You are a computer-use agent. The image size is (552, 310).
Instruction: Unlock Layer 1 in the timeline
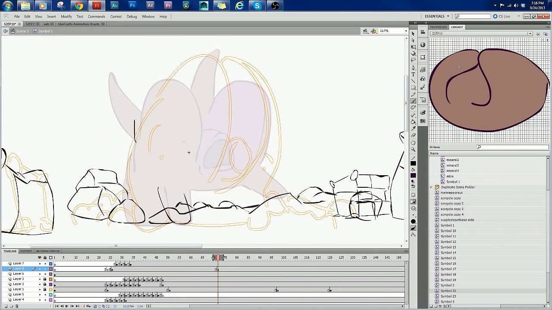tap(45, 289)
